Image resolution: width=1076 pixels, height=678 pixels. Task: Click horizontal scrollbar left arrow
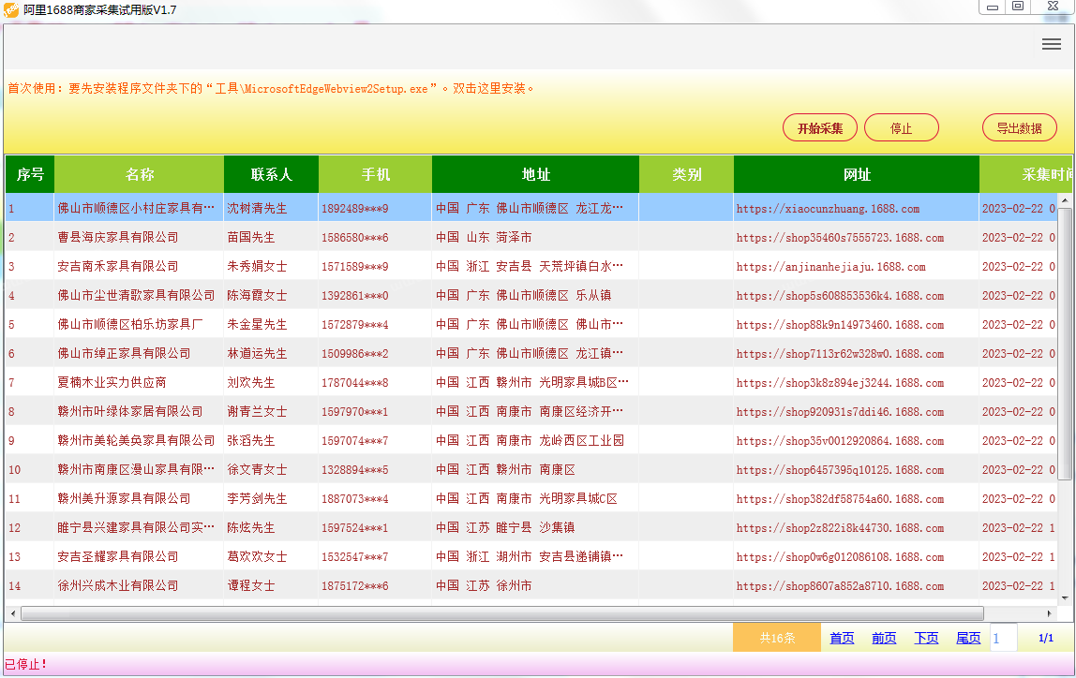[12, 612]
